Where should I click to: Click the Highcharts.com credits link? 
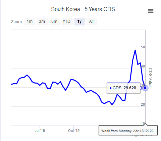click(143, 136)
